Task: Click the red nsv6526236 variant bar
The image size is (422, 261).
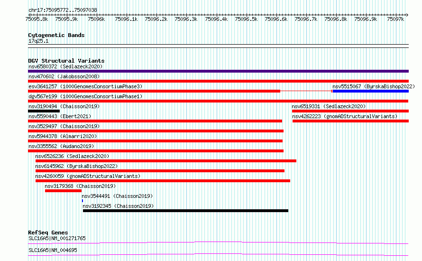Action: tap(166, 161)
